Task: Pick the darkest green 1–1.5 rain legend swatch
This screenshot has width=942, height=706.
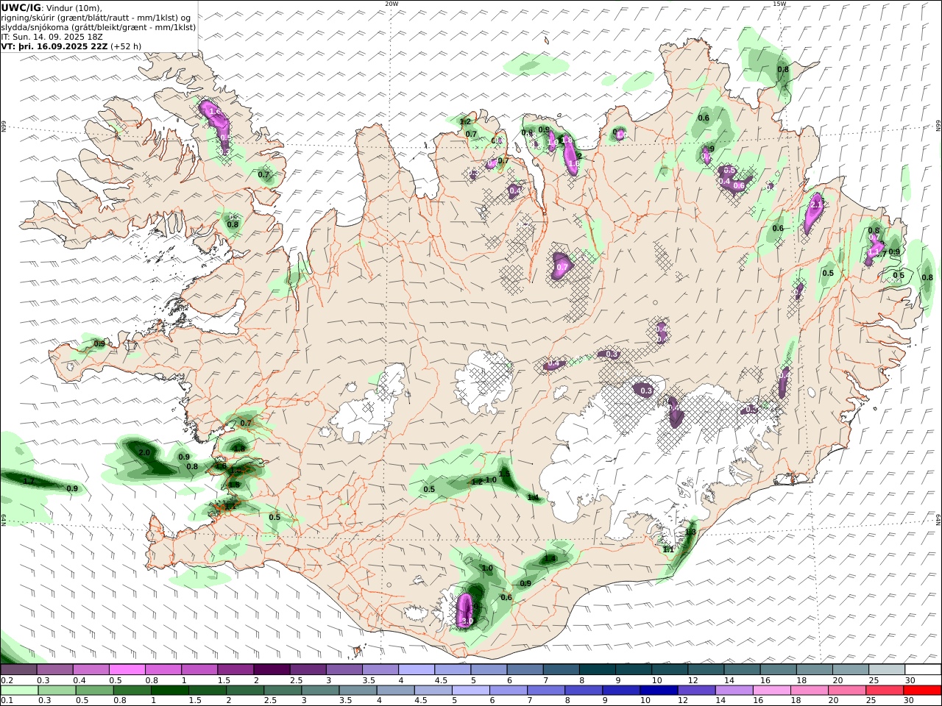Action: click(169, 691)
